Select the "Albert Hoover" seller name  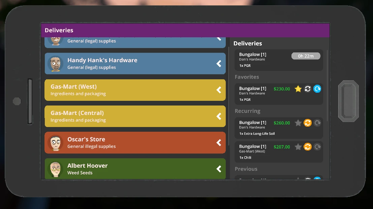click(87, 166)
